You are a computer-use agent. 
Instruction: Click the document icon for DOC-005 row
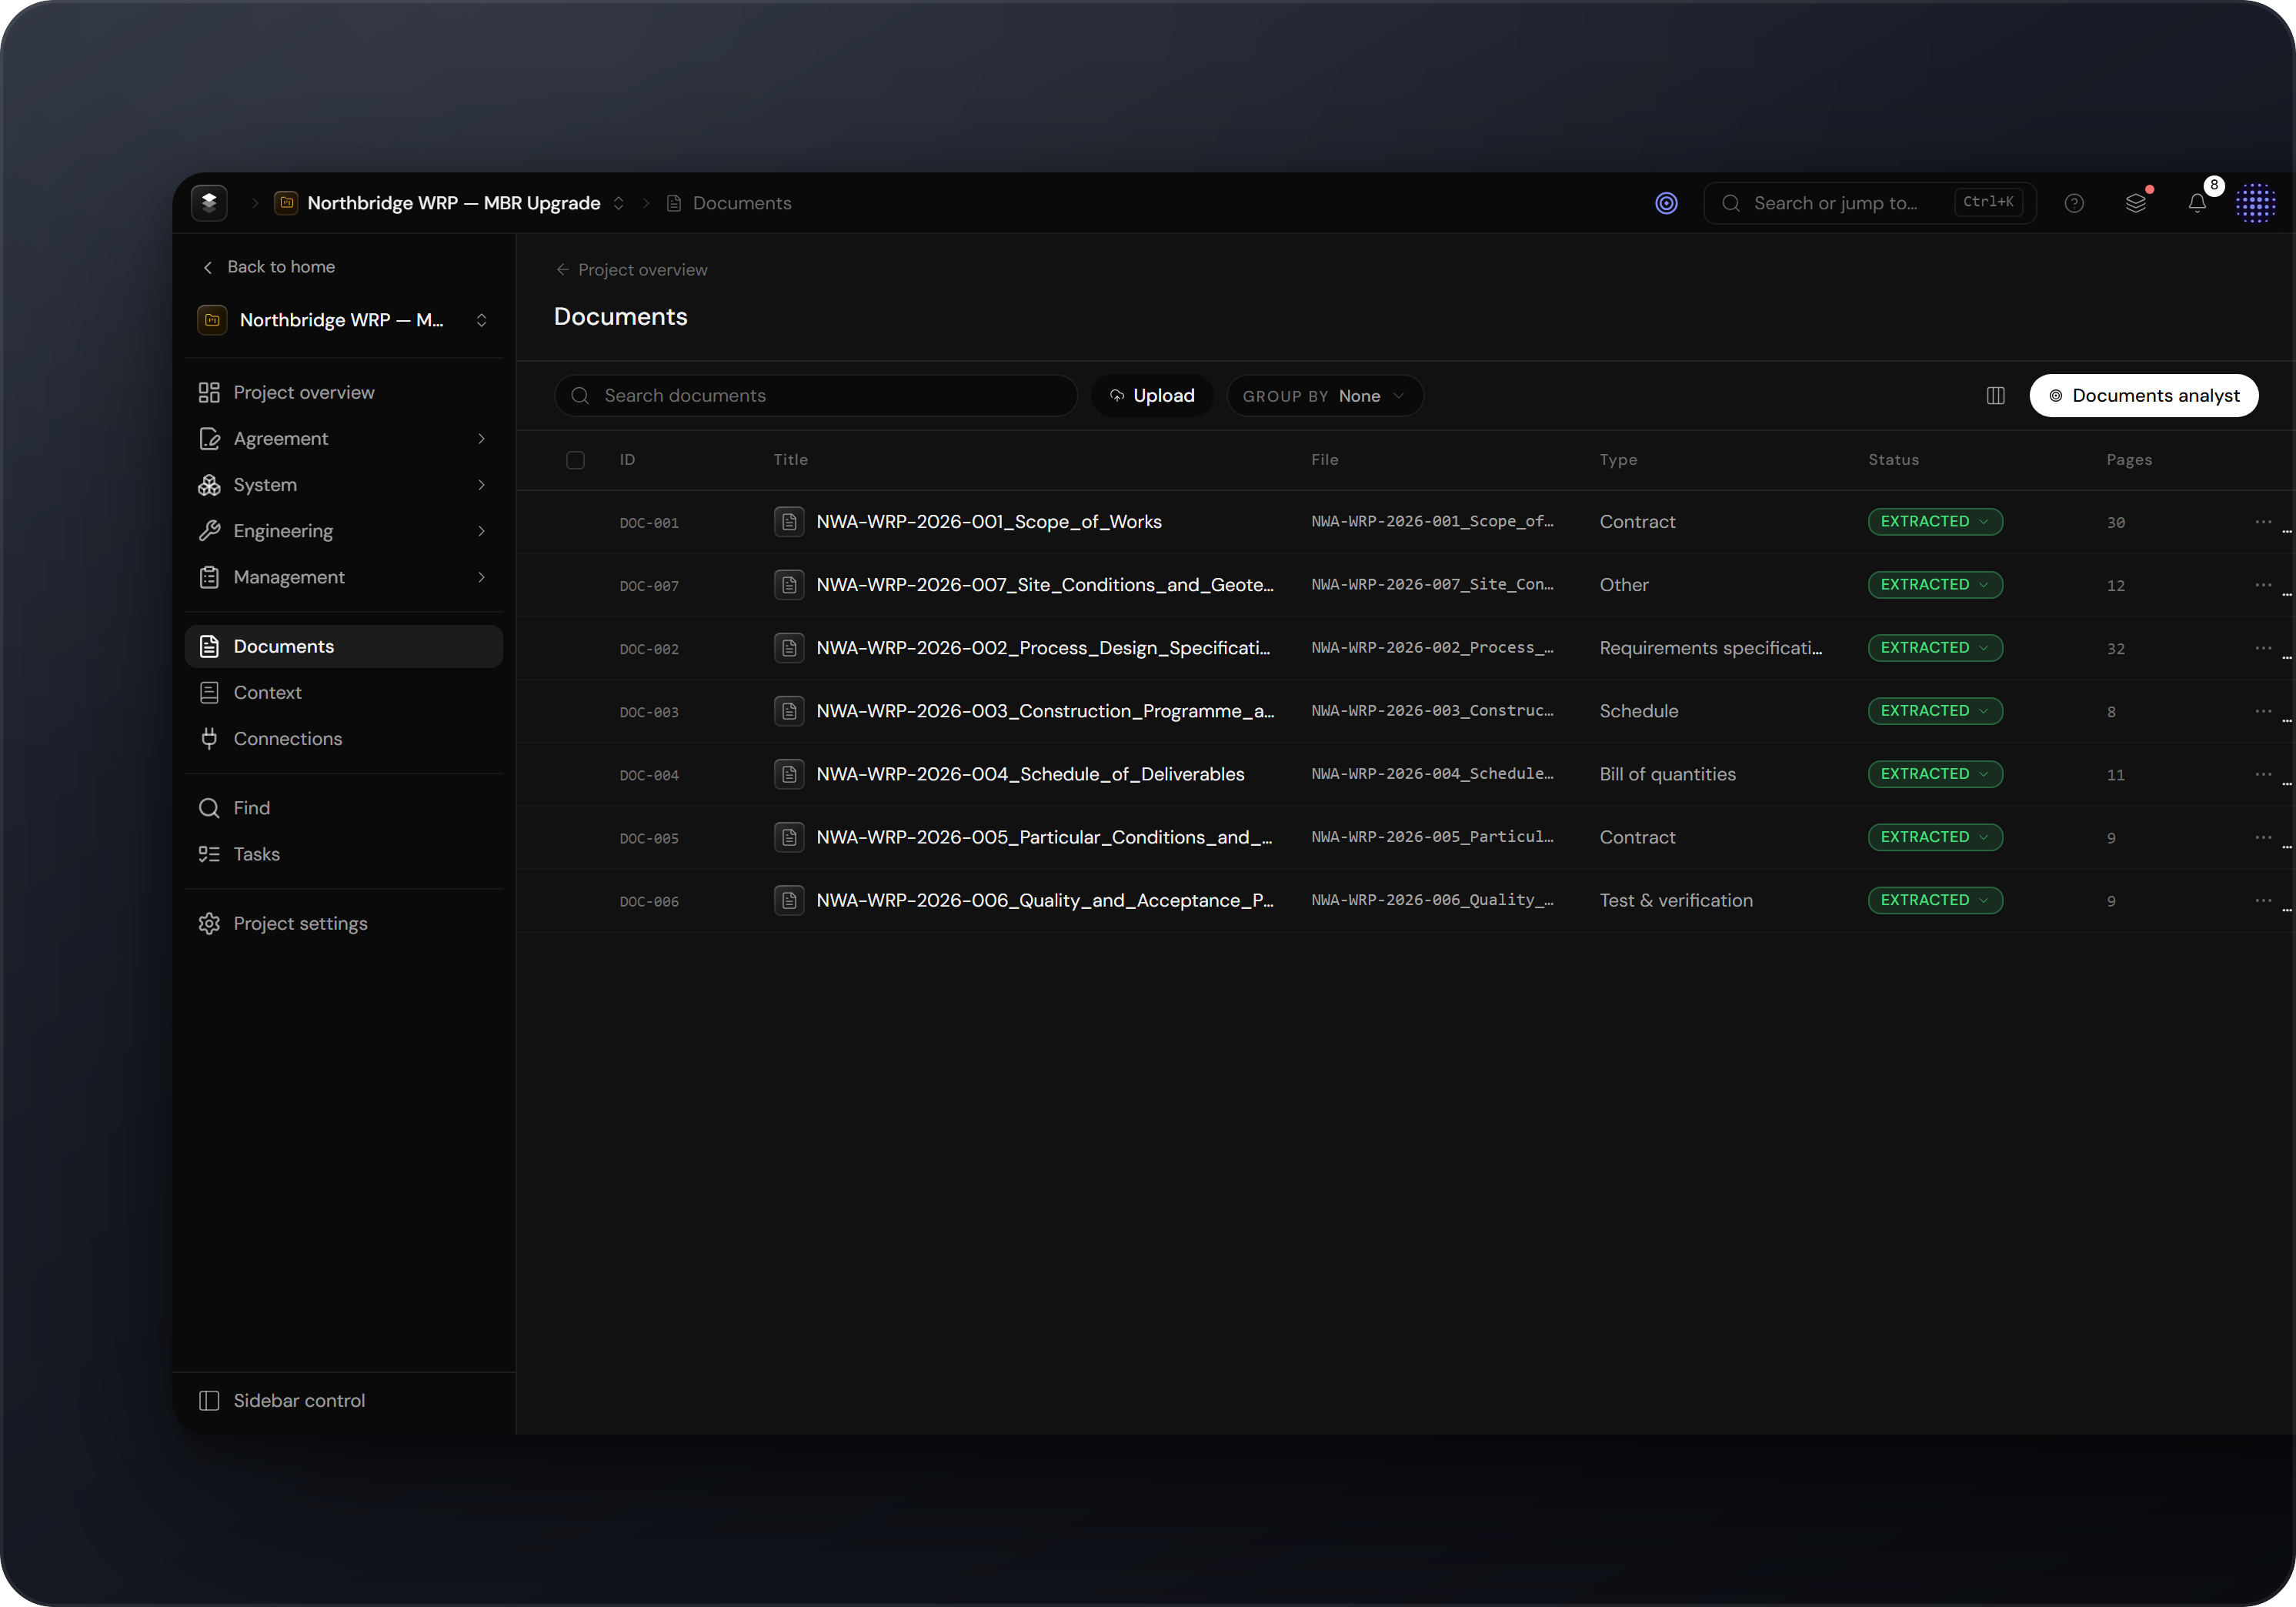coord(789,837)
